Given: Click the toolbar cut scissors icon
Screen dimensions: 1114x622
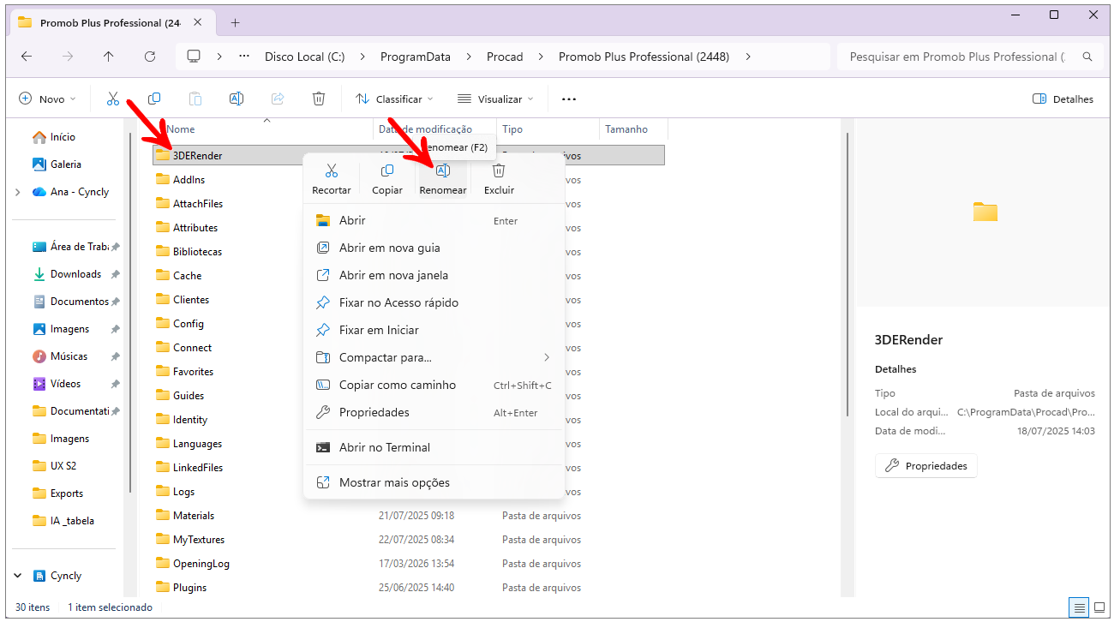Looking at the screenshot, I should [x=113, y=99].
